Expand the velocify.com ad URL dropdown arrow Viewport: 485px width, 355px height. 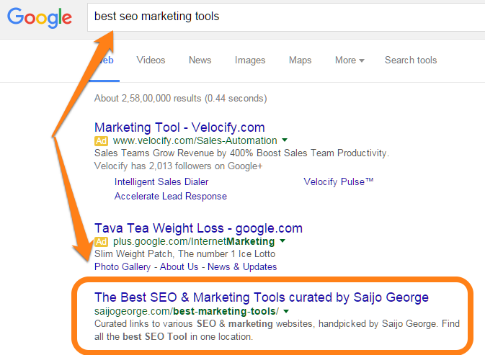pos(285,140)
